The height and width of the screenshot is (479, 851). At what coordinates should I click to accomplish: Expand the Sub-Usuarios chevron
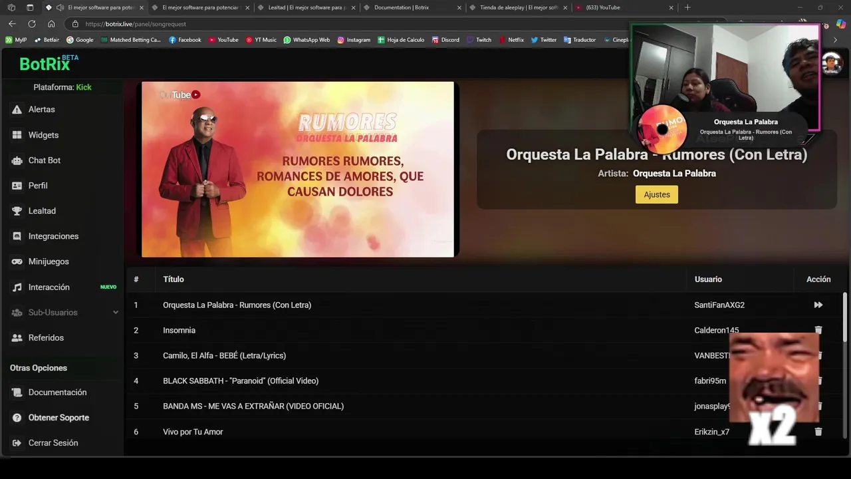(115, 313)
